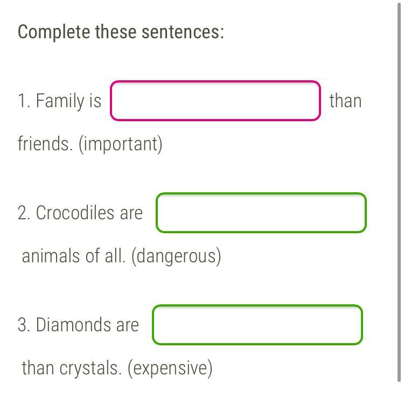Image resolution: width=404 pixels, height=404 pixels.
Task: Click the word "than" after the first blank
Action: coord(345,101)
